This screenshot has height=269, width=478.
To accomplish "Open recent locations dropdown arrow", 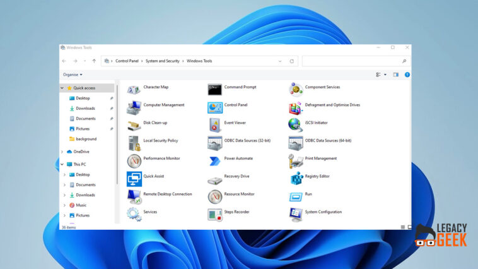I will 85,61.
